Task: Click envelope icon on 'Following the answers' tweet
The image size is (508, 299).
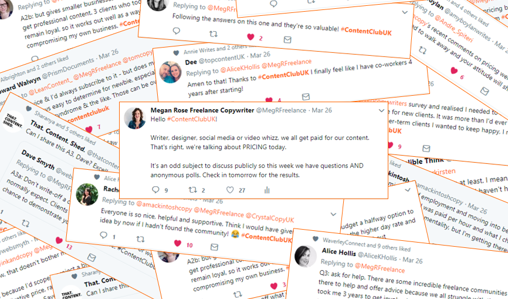Action: point(287,39)
